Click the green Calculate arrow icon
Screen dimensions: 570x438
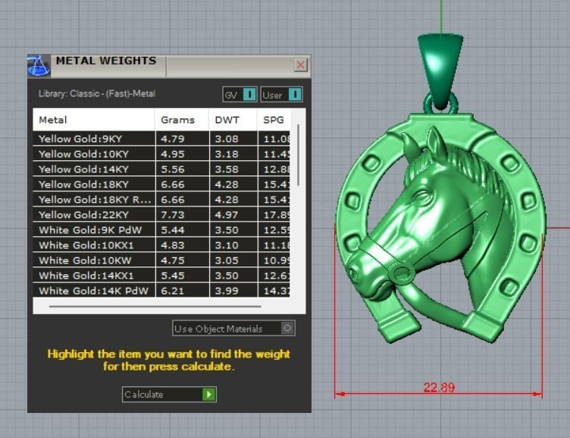tap(208, 394)
